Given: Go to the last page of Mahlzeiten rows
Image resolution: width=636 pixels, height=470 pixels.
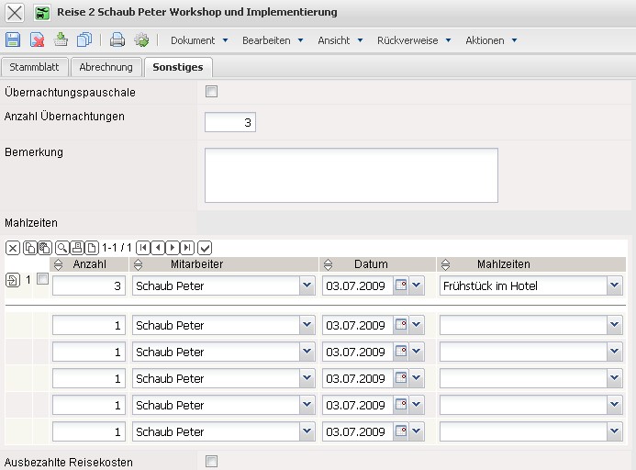Looking at the screenshot, I should (x=187, y=248).
